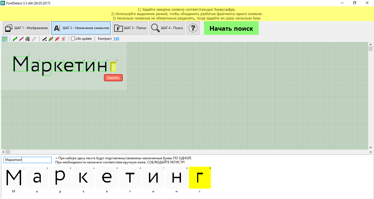
Task: Open help with the question mark button
Action: 193,28
